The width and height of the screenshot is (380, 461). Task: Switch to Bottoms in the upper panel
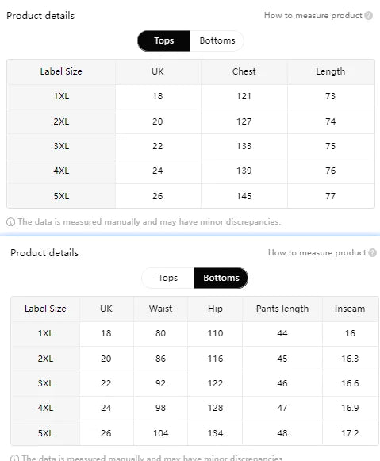pos(217,40)
